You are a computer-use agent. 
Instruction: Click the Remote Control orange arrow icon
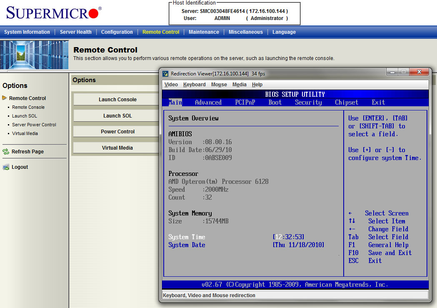4,98
